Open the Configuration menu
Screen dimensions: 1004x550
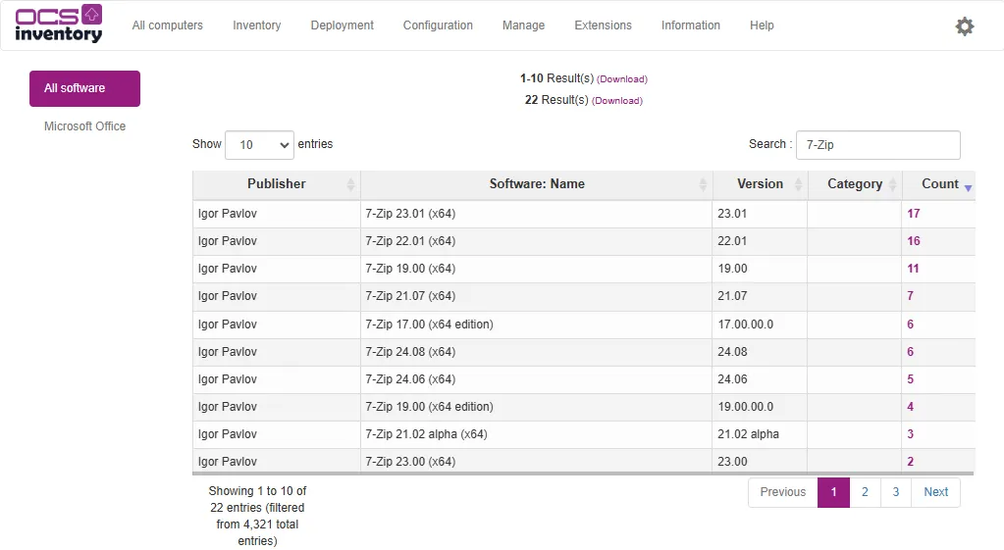[x=438, y=25]
